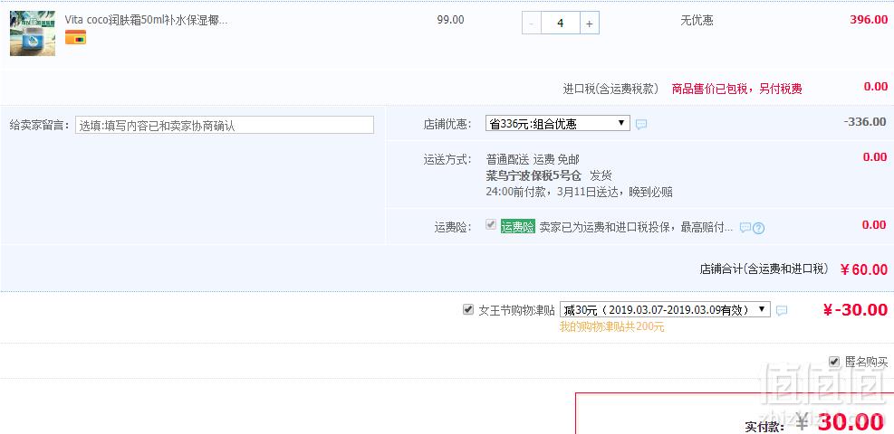
Task: Click the comment icon beside 购物津贴 dropdown
Action: pyautogui.click(x=783, y=310)
